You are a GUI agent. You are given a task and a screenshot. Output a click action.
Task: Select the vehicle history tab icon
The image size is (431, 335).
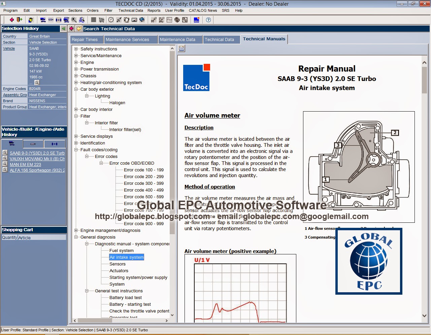pos(12,144)
